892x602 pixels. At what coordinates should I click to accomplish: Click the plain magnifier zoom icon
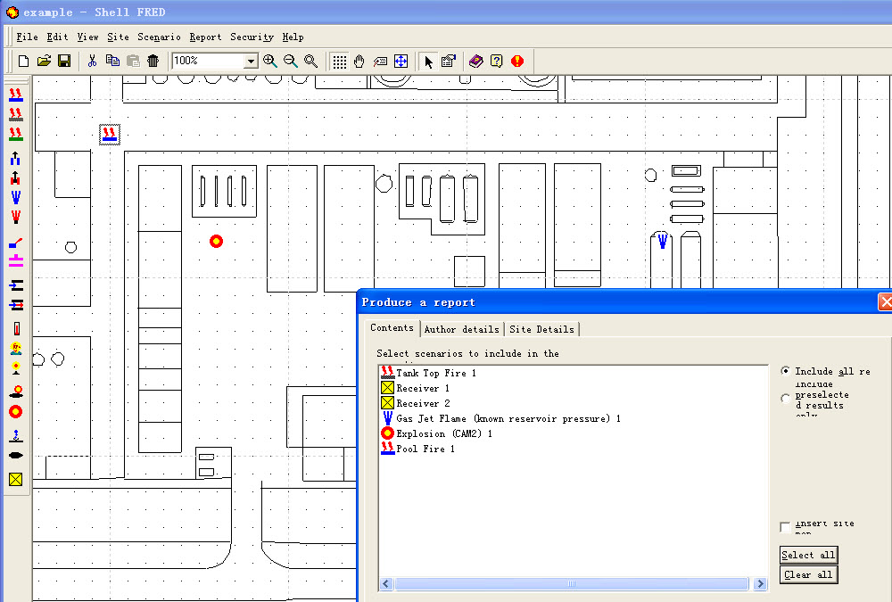pyautogui.click(x=310, y=61)
